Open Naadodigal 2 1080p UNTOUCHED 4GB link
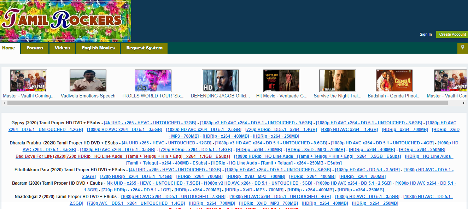 click(x=280, y=197)
